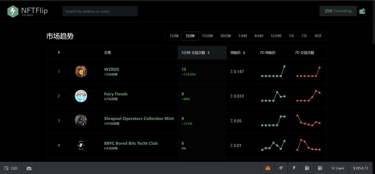Click the +114.29% change value
This screenshot has height=174, width=375.
click(189, 75)
